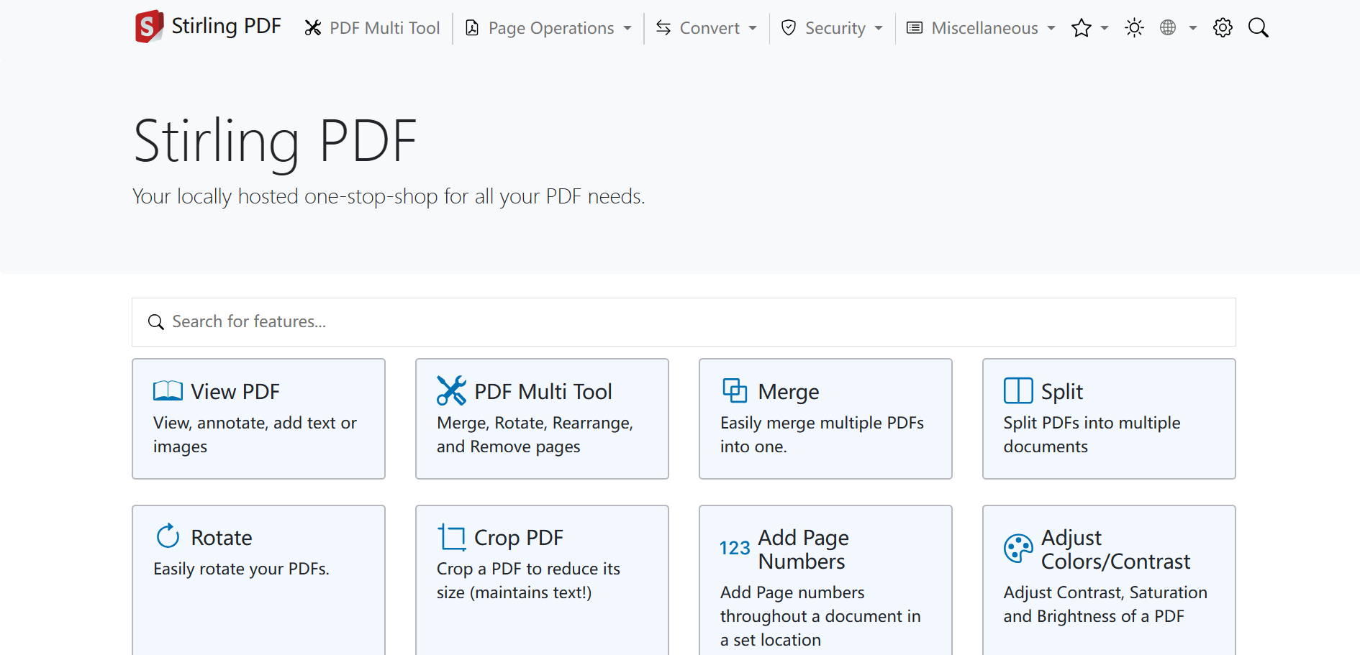The height and width of the screenshot is (655, 1360).
Task: Click in the Search for features field
Action: pos(684,322)
